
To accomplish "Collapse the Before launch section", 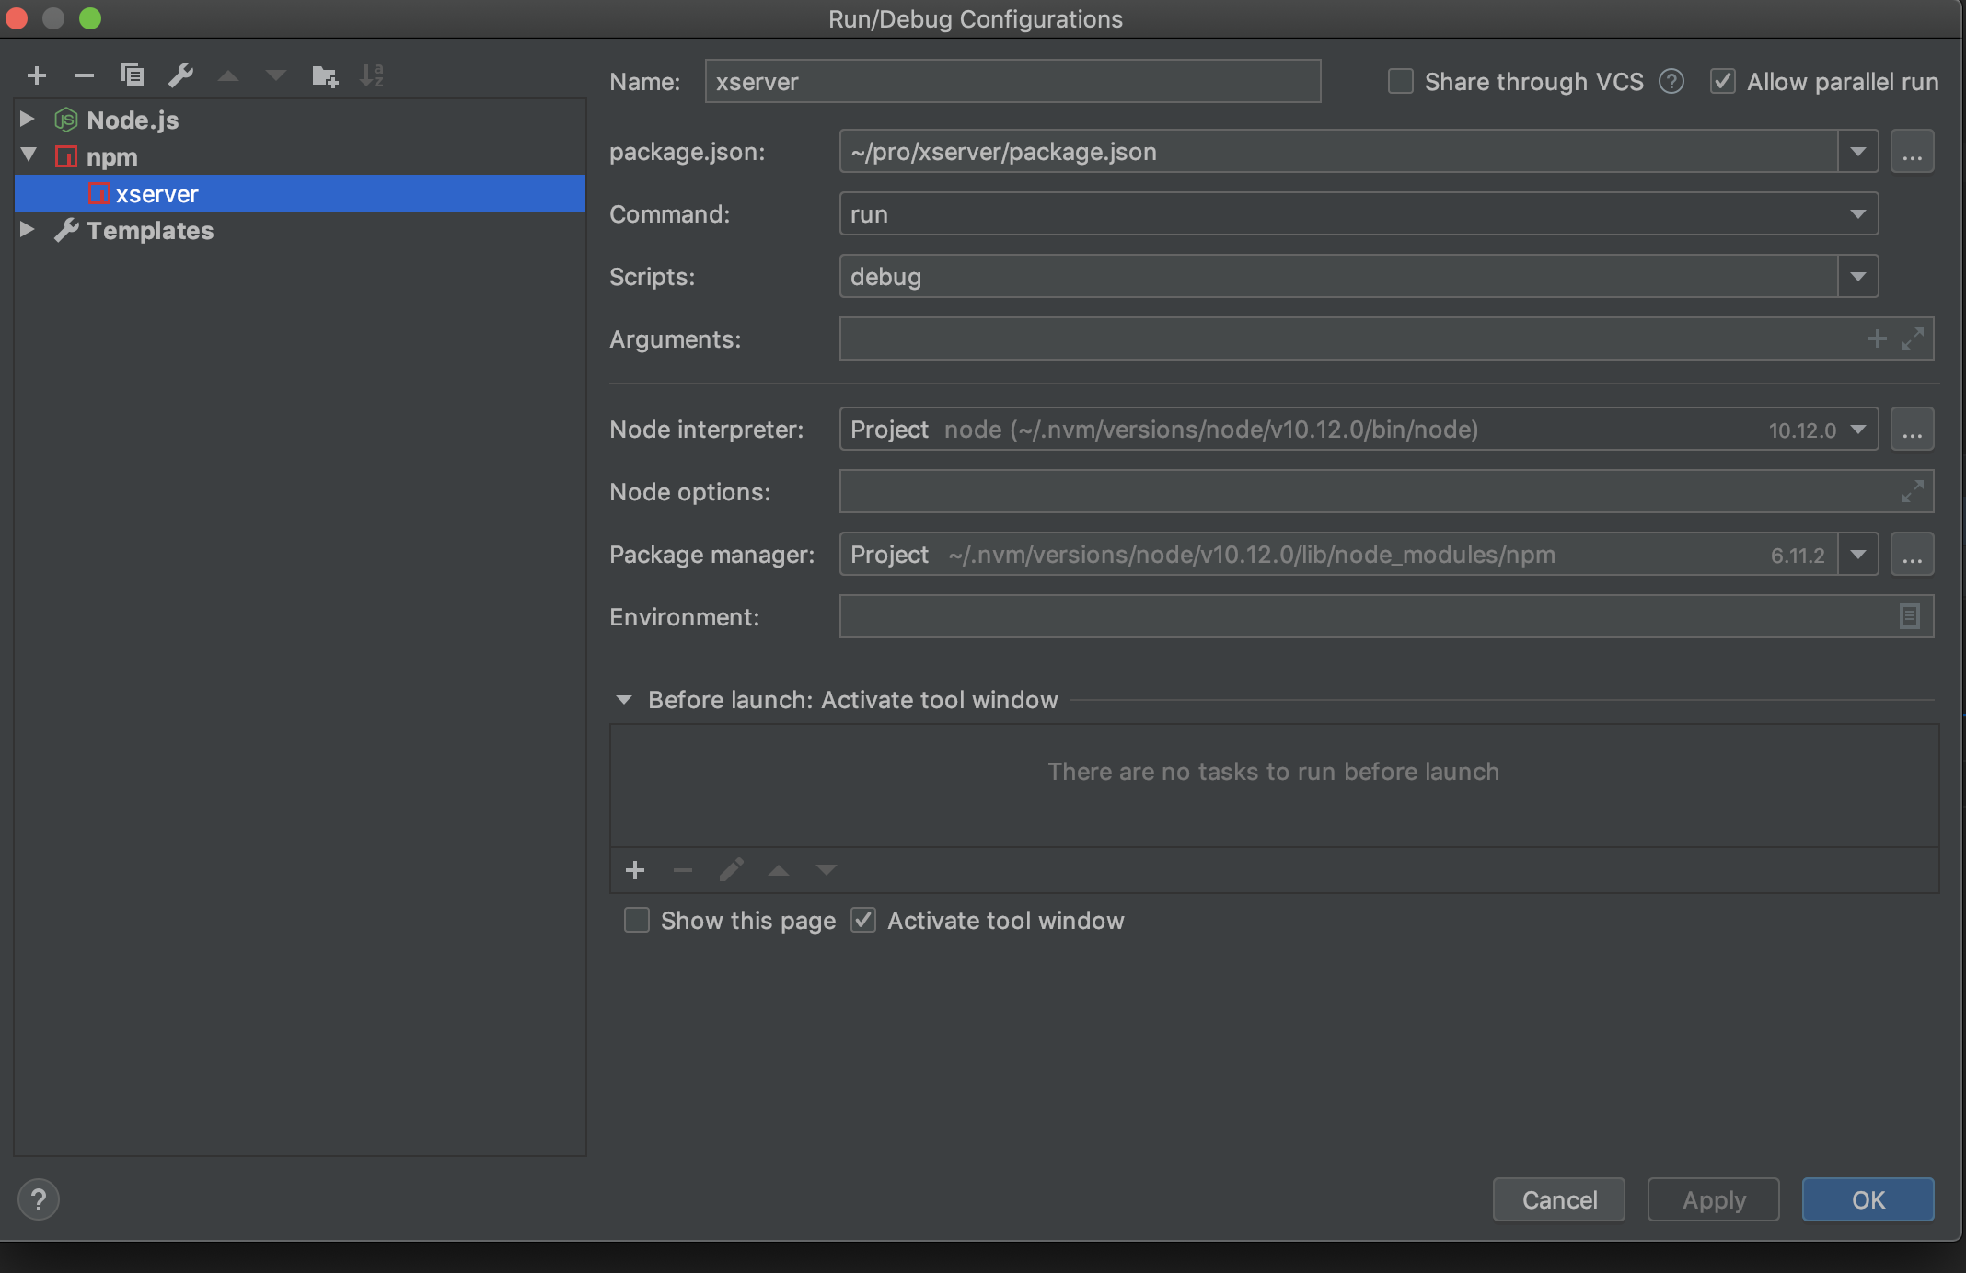I will tap(624, 700).
